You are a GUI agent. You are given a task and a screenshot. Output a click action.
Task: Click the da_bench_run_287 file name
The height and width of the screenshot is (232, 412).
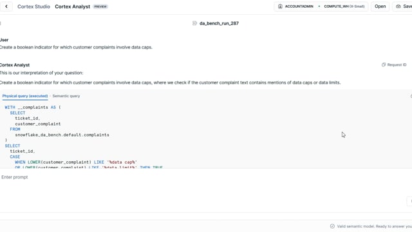219,23
